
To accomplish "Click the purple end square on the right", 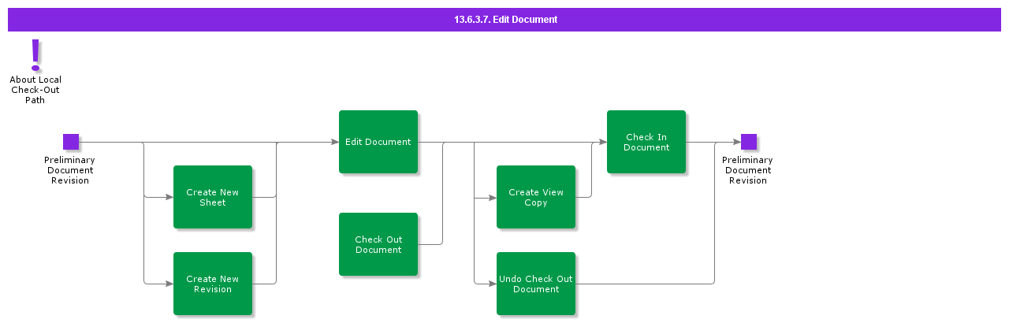I will pyautogui.click(x=749, y=142).
